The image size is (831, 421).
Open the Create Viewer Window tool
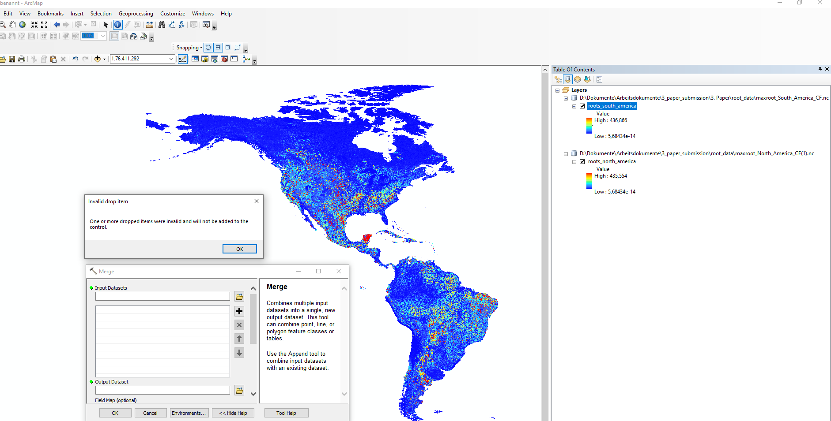[206, 25]
